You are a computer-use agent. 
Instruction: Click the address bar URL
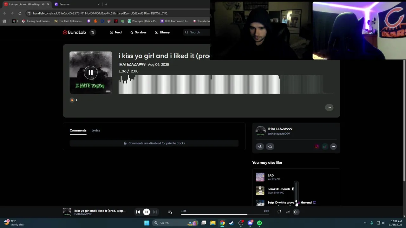100,13
